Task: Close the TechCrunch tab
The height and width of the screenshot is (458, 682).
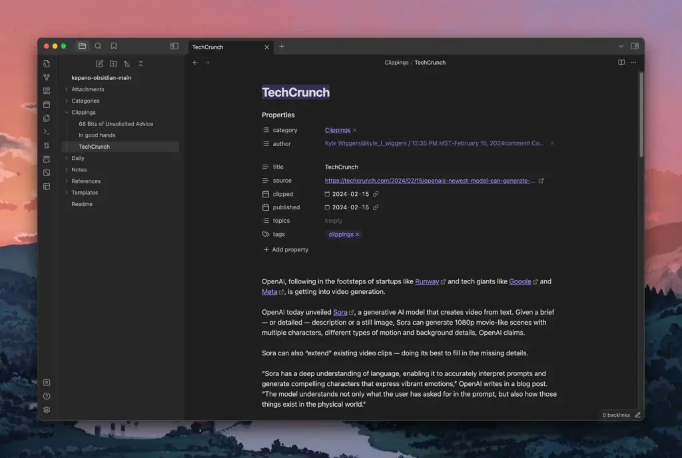Action: 266,47
